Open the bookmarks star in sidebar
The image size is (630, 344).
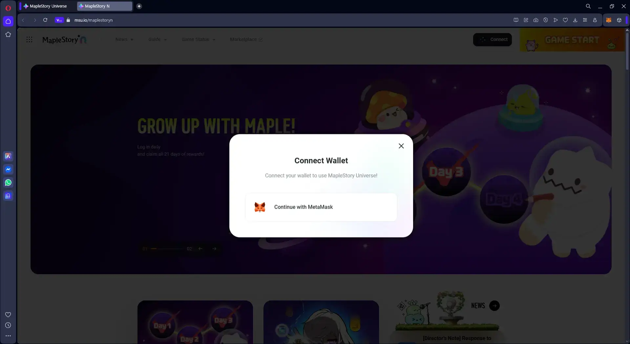coord(8,34)
